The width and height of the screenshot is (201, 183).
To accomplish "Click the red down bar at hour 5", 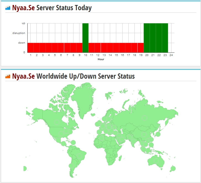I will 55,48.
